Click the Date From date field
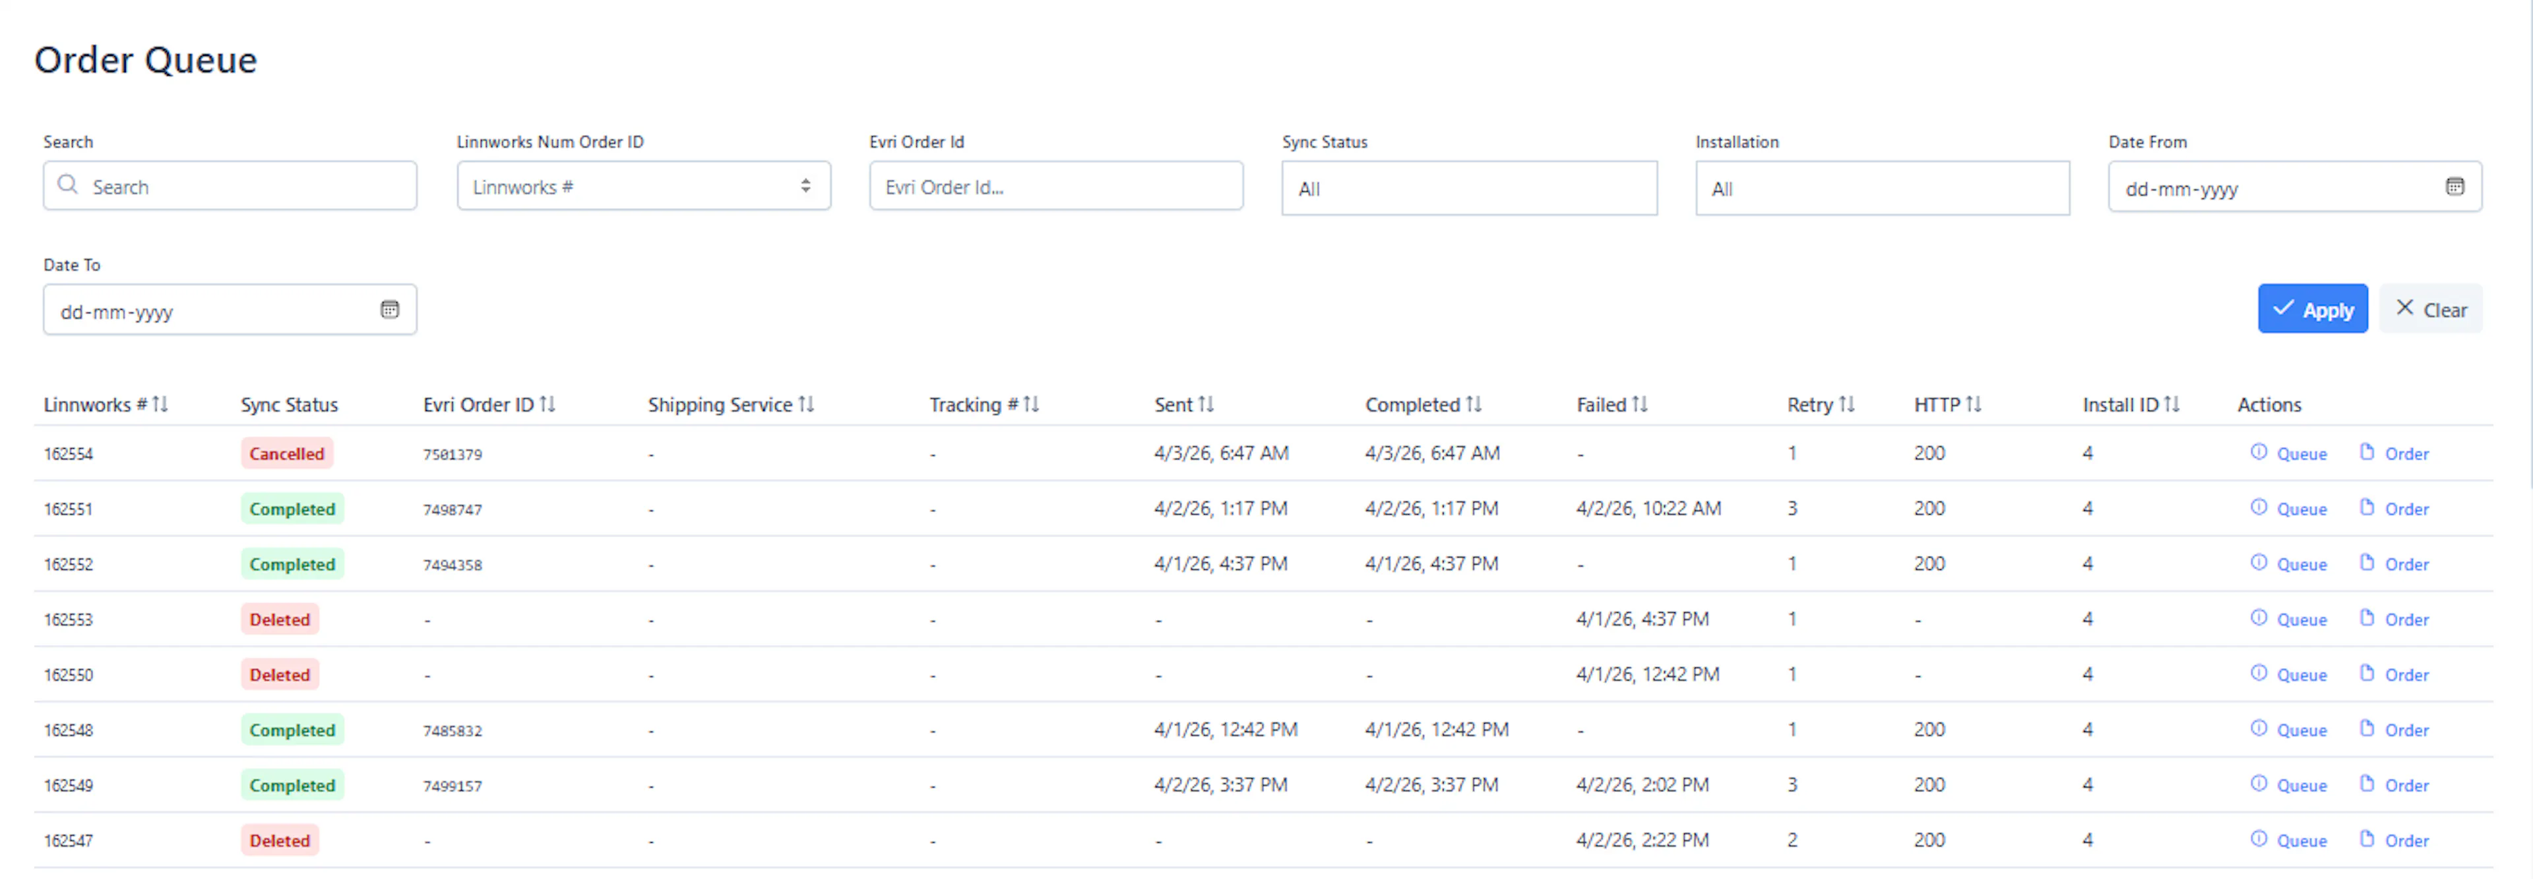Image resolution: width=2533 pixels, height=879 pixels. pyautogui.click(x=2295, y=186)
